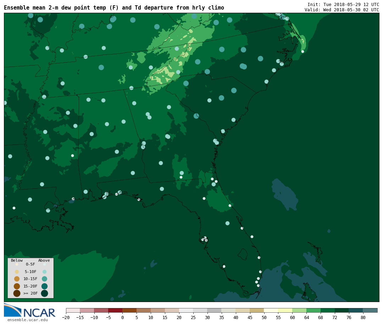Open the ensemble.ucar.edu link text
The image size is (383, 324).
tap(28, 320)
